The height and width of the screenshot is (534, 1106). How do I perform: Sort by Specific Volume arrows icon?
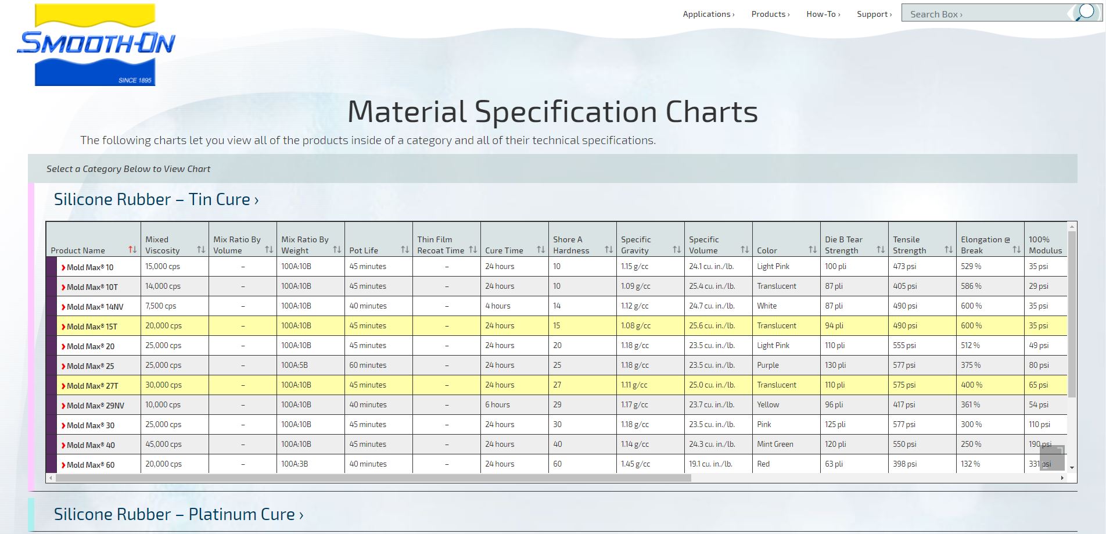click(x=745, y=250)
